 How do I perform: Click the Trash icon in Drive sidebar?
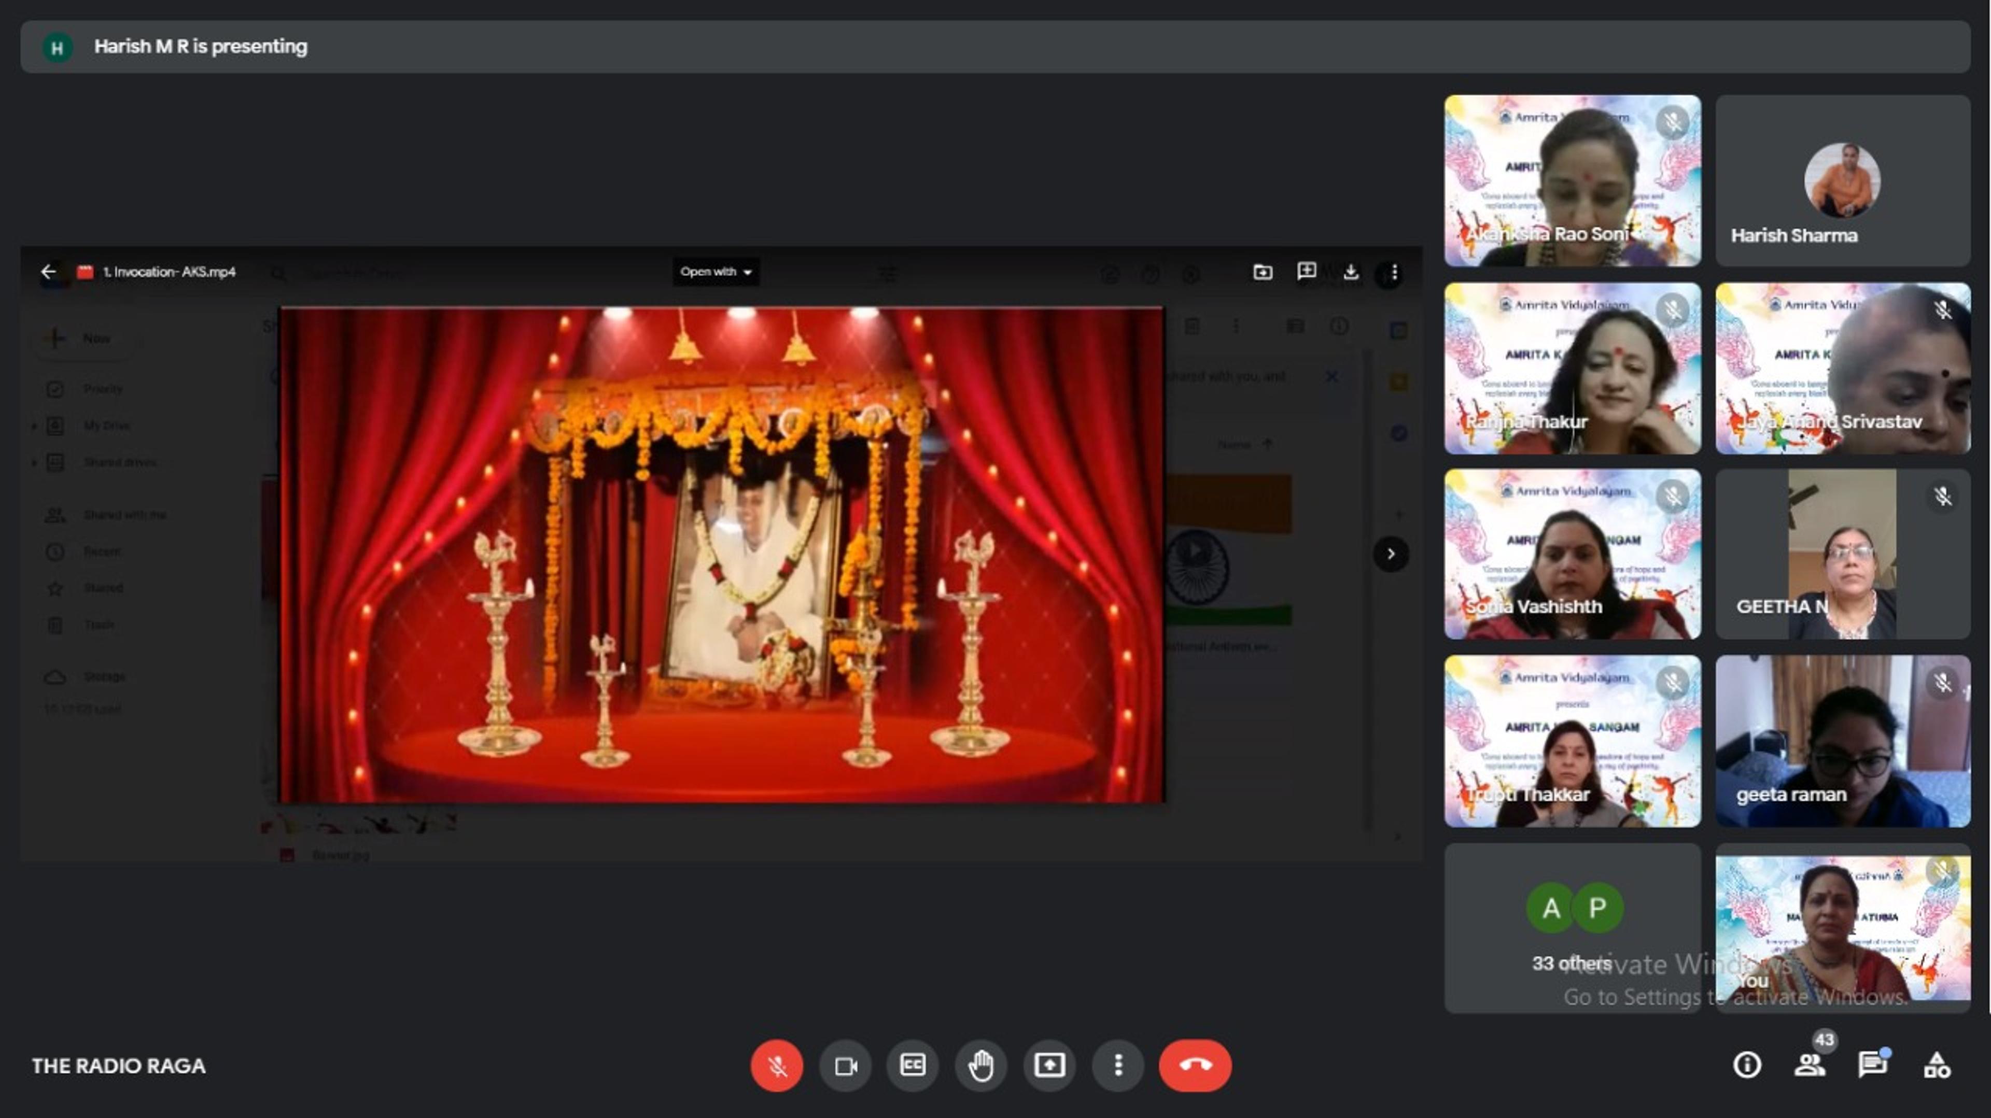55,625
